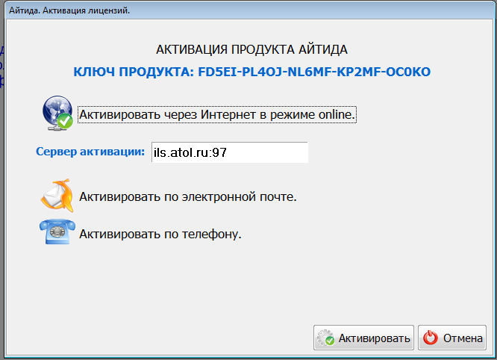Click the window title 'Айтида. Активация лицензий.'

click(69, 10)
